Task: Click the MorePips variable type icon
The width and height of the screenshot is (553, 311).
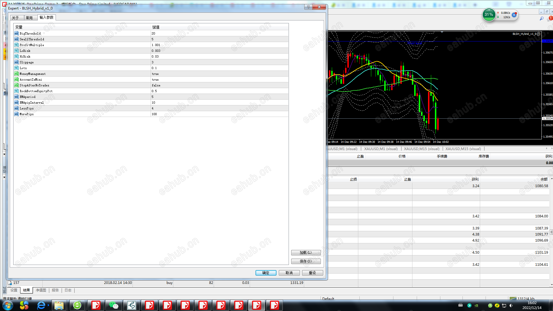Action: 16,114
